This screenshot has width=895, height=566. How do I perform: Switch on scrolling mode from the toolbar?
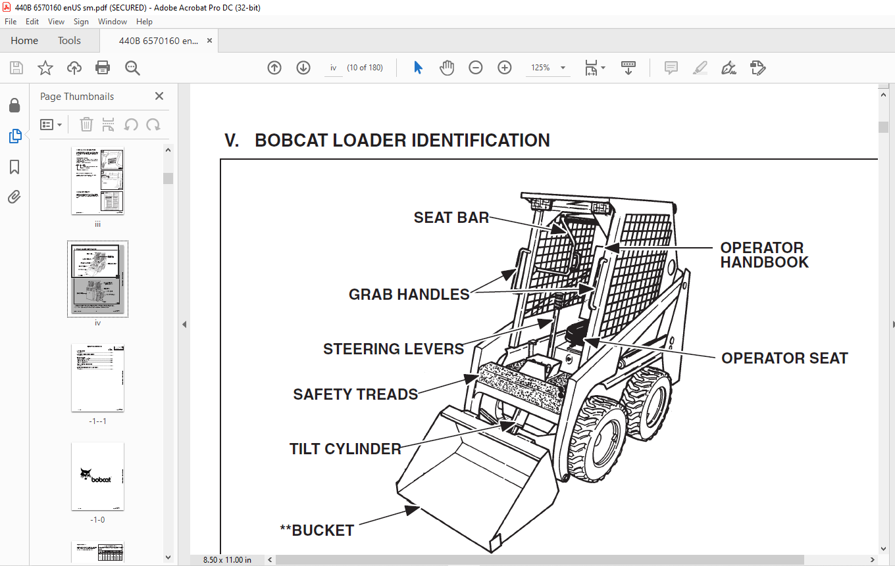[x=628, y=68]
